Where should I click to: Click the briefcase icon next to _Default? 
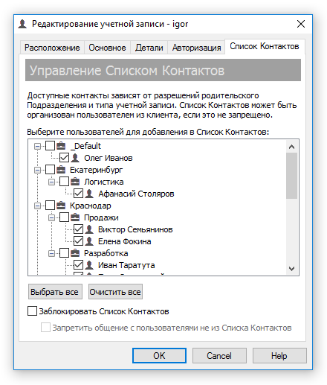pyautogui.click(x=61, y=146)
